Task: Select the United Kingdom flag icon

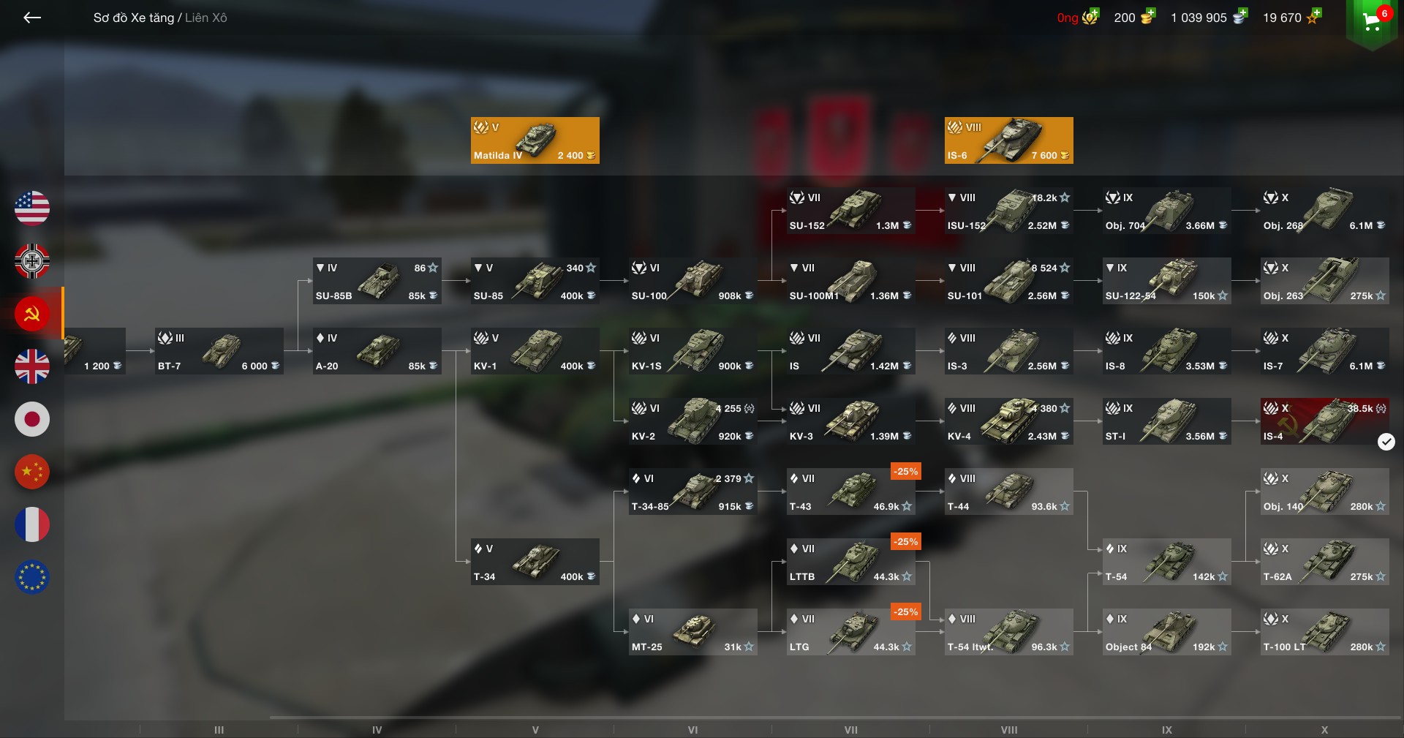Action: click(x=32, y=366)
